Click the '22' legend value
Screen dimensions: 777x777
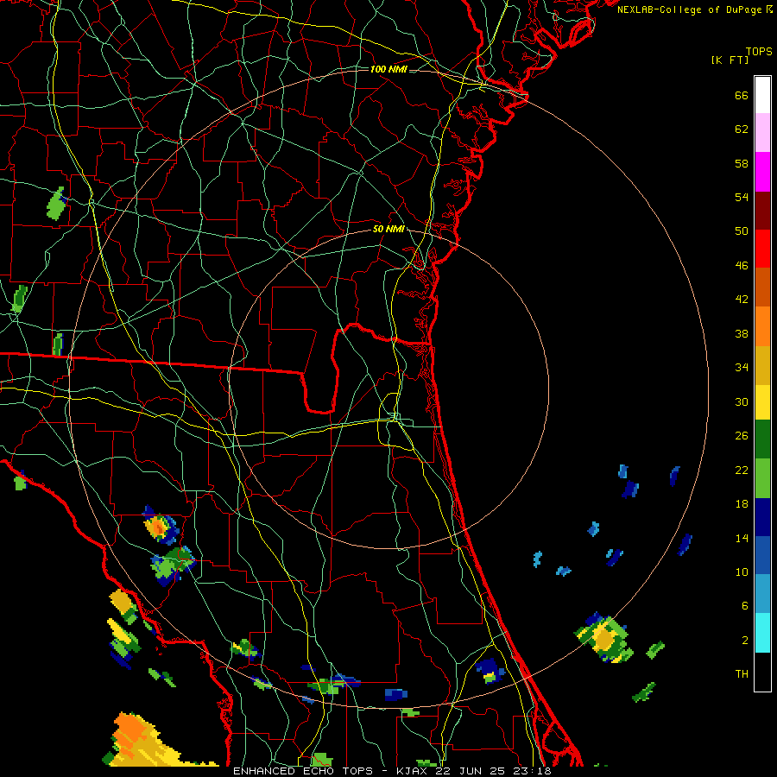(x=742, y=471)
